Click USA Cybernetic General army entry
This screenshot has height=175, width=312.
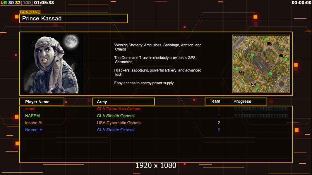click(119, 123)
